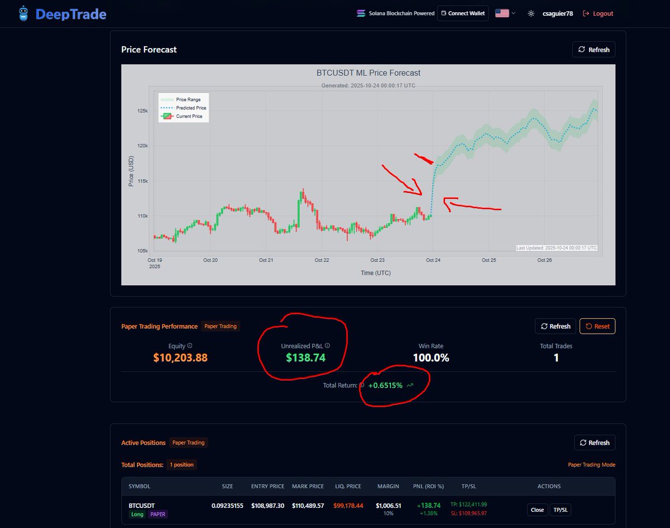Viewport: 670px width, 528px height.
Task: Click the 1 position badge
Action: click(181, 464)
